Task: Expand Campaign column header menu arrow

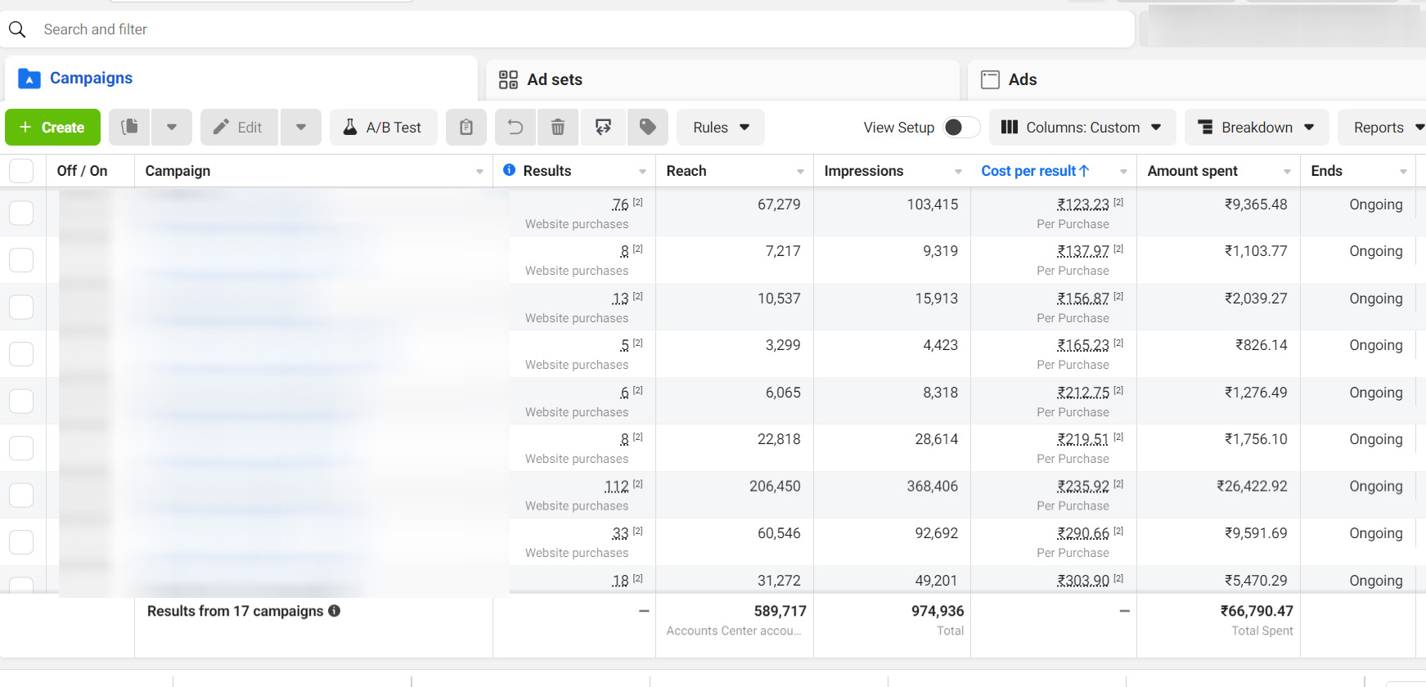Action: (479, 171)
